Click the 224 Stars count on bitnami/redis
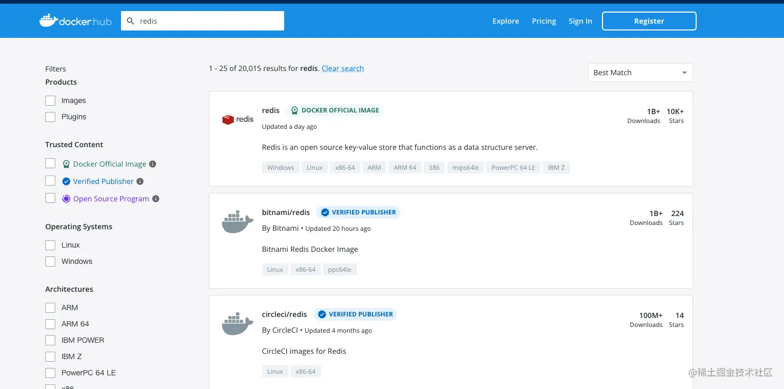This screenshot has width=784, height=389. (x=677, y=218)
